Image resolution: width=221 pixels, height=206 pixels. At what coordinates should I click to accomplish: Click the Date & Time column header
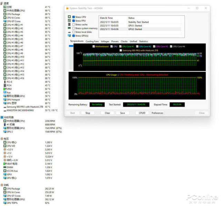pyautogui.click(x=107, y=18)
